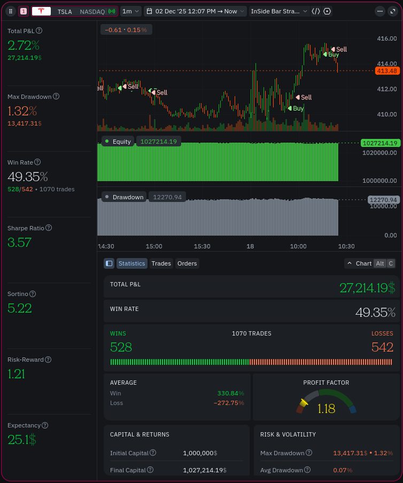Click the 1,000,000$ Initial Capital value
403x483 pixels.
tap(200, 453)
